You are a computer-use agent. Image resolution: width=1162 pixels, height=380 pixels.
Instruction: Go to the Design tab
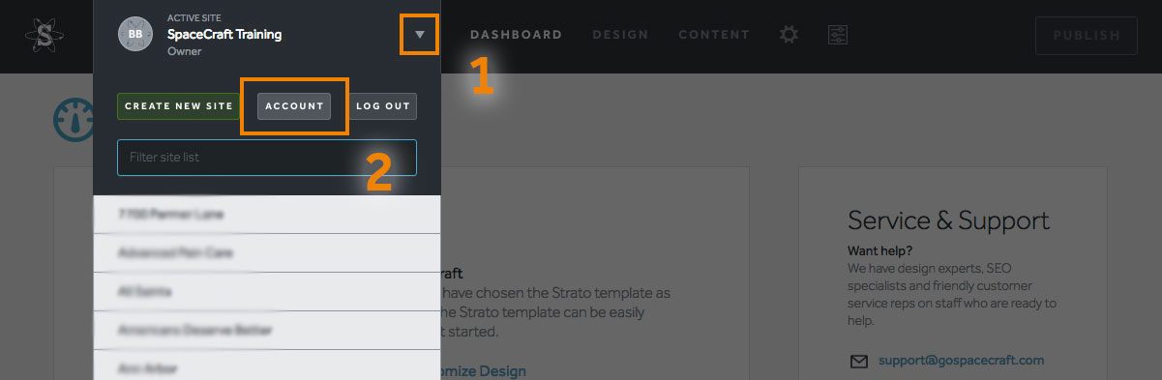pyautogui.click(x=620, y=35)
